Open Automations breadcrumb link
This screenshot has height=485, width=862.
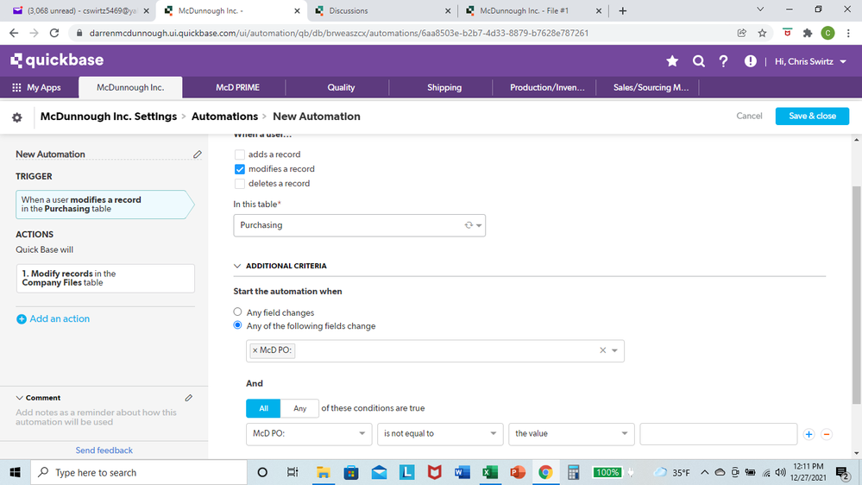224,117
